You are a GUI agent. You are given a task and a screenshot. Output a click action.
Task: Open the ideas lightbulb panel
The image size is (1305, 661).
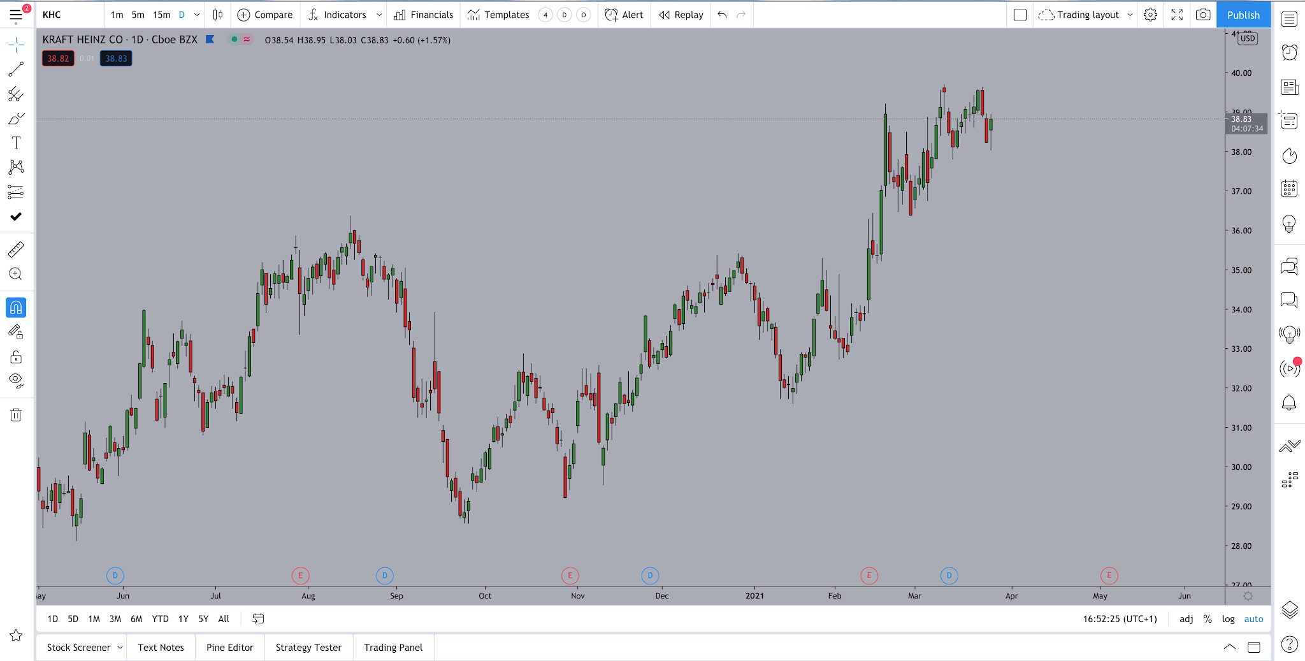(x=1290, y=223)
